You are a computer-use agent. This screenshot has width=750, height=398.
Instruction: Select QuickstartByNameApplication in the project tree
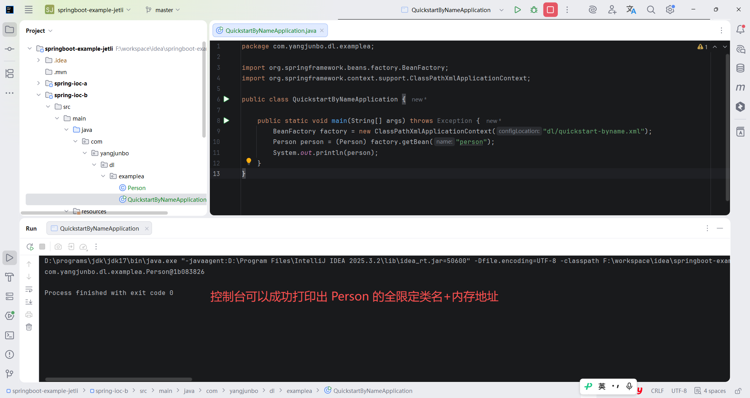point(116,199)
